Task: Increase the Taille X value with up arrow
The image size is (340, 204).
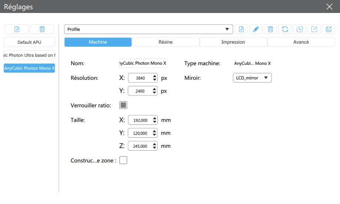Action: (x=154, y=118)
